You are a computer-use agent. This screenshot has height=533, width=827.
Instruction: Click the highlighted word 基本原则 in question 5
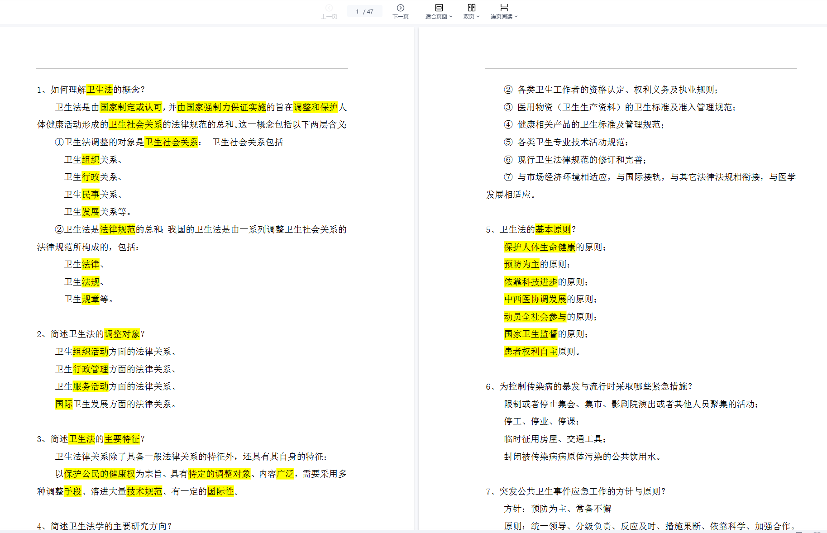point(553,229)
